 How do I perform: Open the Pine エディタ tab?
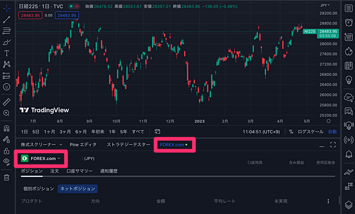pos(83,144)
